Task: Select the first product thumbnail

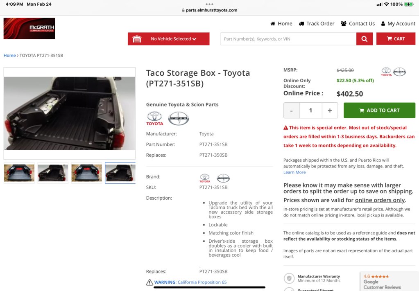Action: (19, 173)
